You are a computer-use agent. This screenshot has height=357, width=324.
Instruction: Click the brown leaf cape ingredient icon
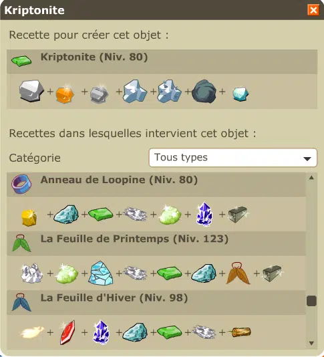[x=238, y=273]
